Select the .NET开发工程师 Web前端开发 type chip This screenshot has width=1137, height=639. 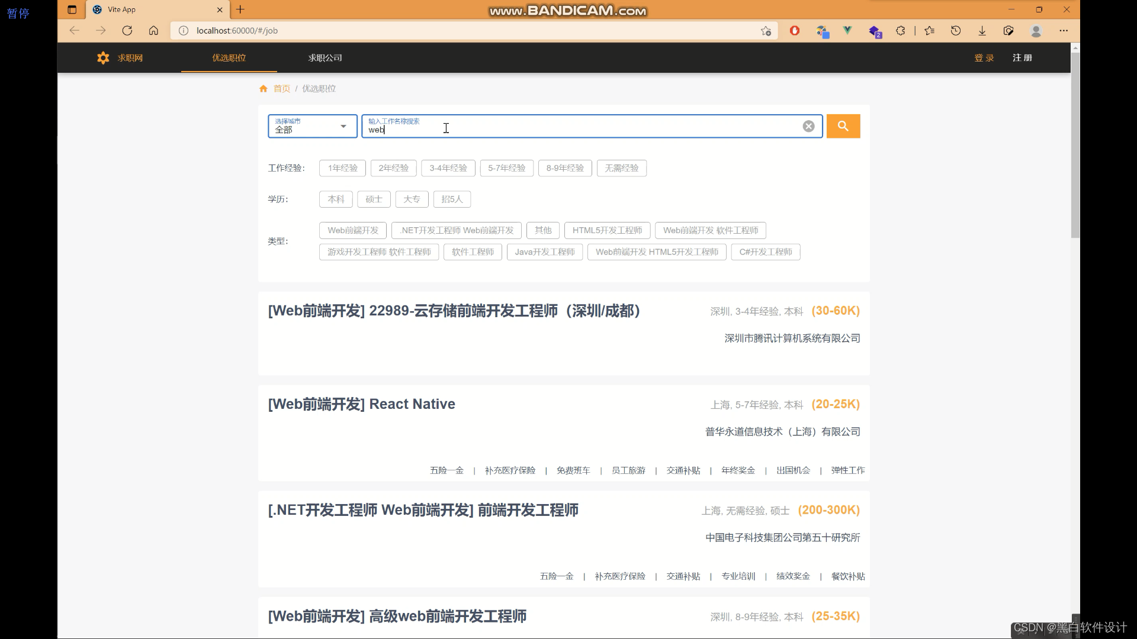[x=457, y=230]
